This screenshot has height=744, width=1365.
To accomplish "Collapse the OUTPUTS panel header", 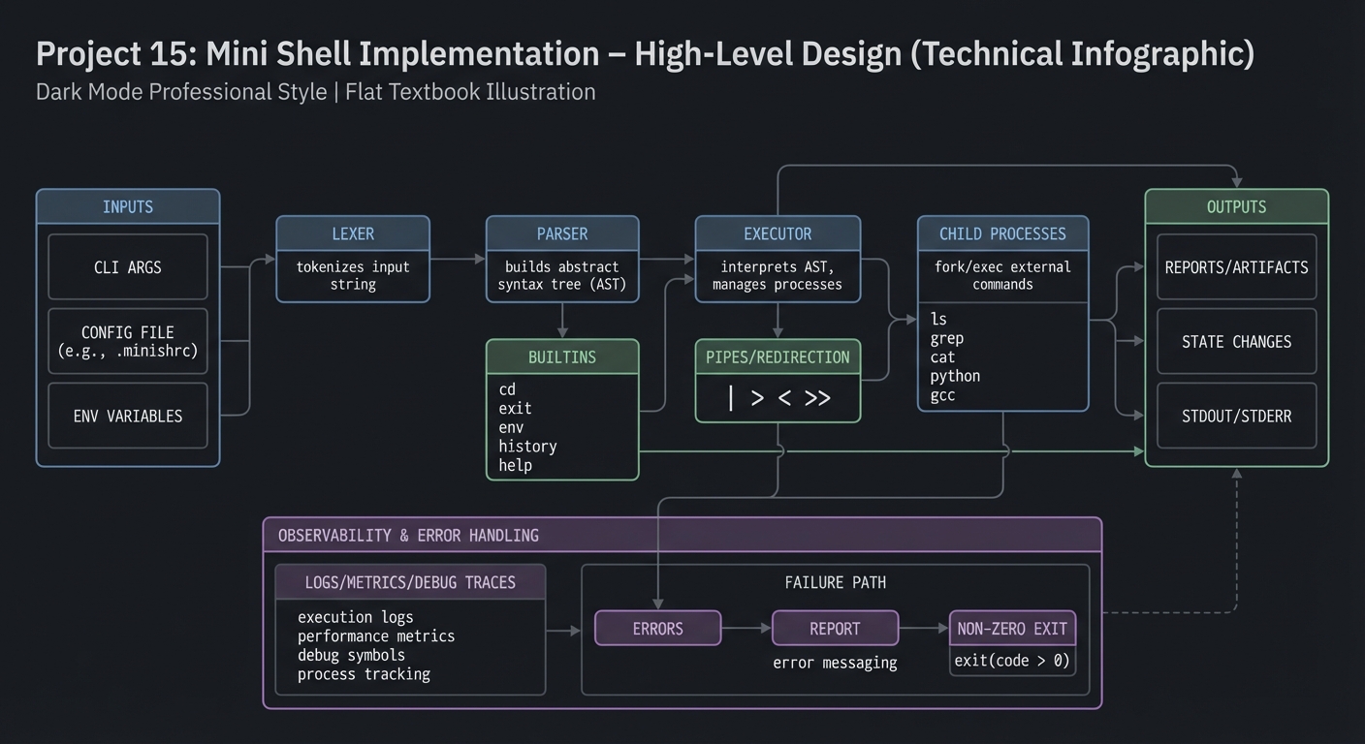I will click(x=1236, y=206).
